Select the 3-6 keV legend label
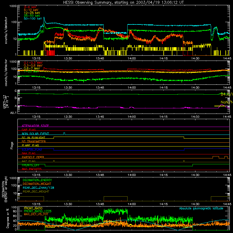The height and width of the screenshot is (233, 233). (x=30, y=7)
